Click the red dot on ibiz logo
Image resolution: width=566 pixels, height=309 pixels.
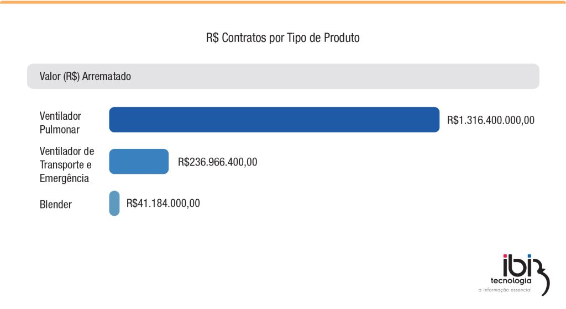point(505,256)
